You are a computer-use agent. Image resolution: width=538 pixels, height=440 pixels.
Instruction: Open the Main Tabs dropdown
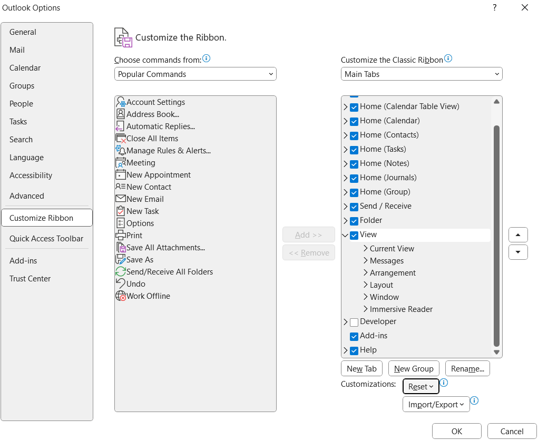click(422, 74)
